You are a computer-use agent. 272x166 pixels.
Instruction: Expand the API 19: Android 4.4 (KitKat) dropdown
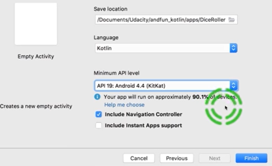(x=162, y=85)
